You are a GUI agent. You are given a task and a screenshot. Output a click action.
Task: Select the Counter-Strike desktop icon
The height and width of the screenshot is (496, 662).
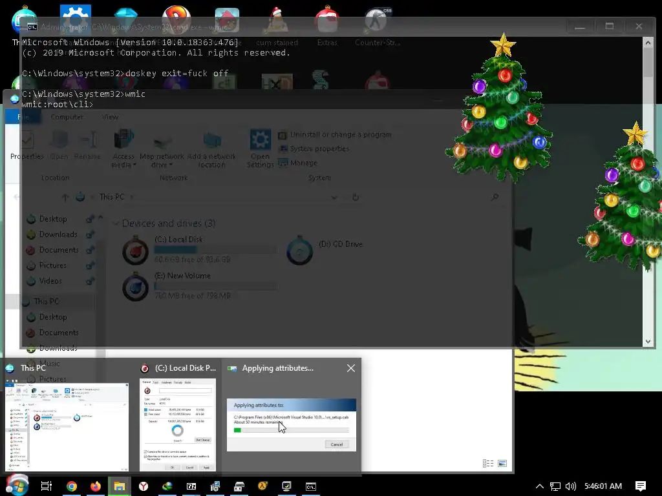click(377, 26)
